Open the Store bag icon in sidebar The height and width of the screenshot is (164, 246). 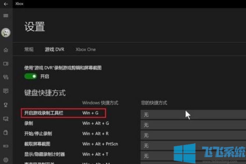tap(6, 132)
